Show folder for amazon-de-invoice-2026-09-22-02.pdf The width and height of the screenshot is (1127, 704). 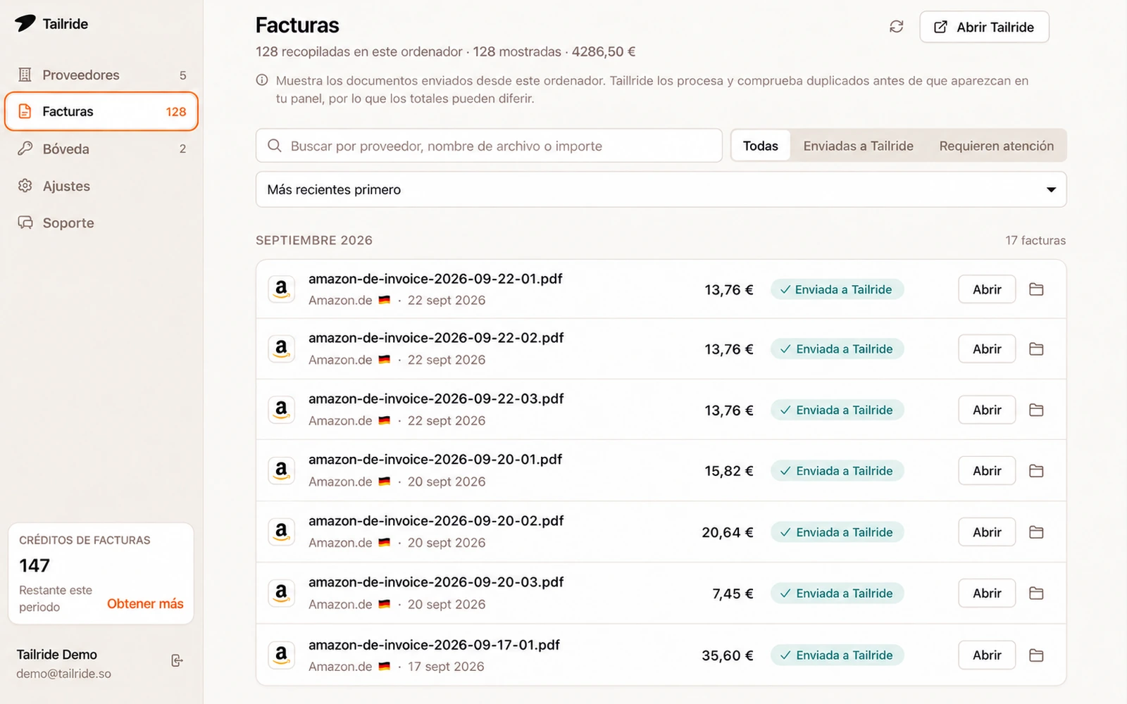1036,349
